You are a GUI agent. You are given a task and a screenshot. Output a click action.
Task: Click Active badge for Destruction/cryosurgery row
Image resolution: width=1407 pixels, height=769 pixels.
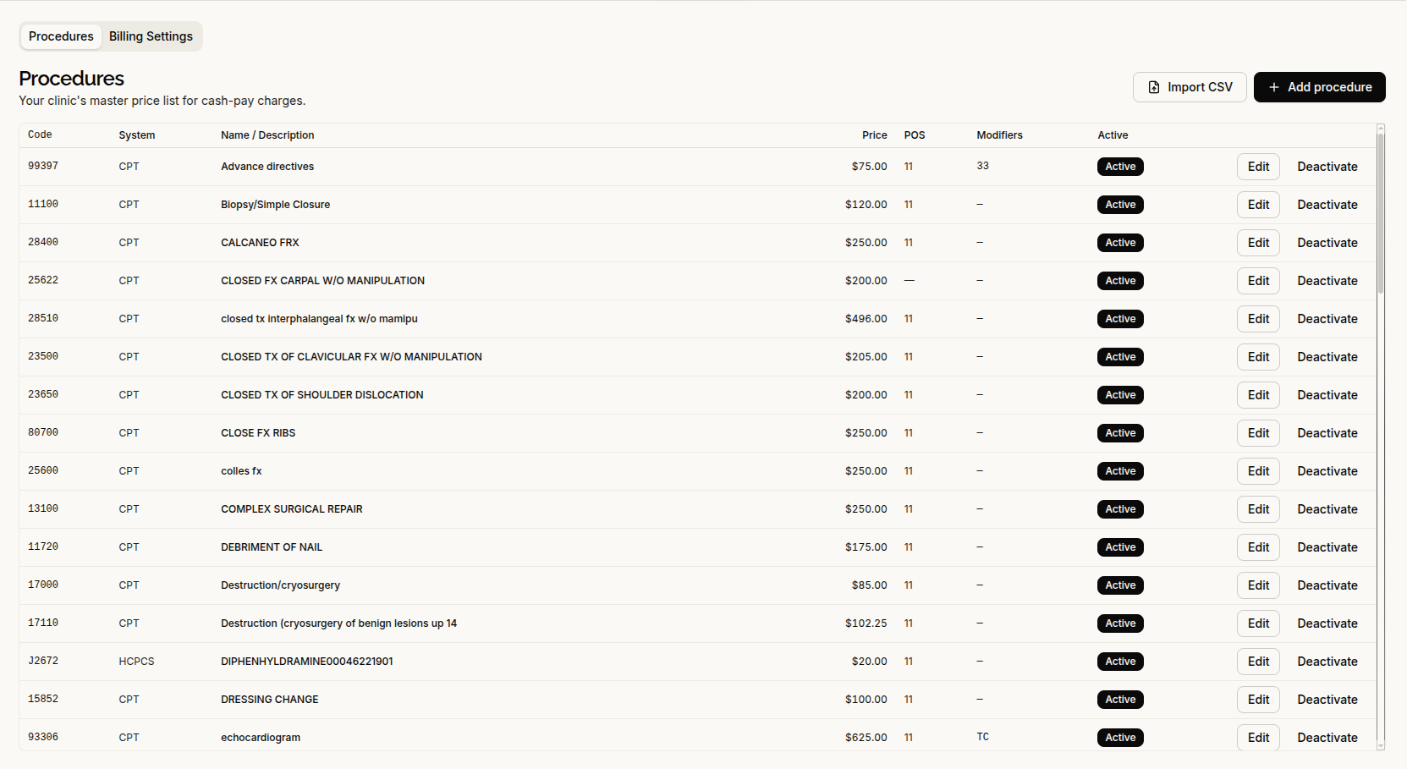pyautogui.click(x=1120, y=585)
